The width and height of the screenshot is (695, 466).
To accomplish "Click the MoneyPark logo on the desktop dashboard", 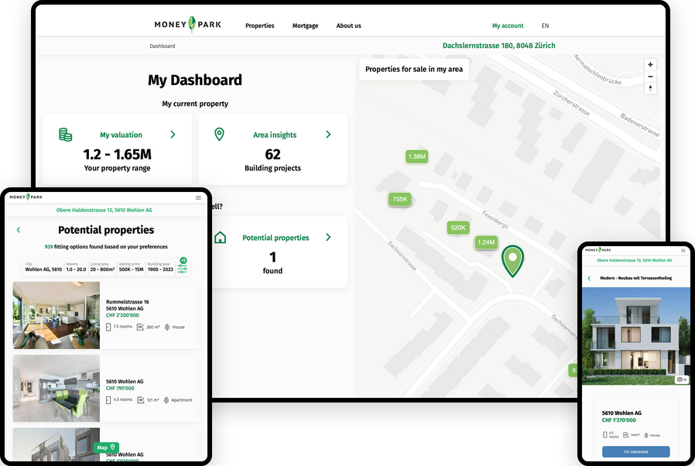I will point(187,25).
